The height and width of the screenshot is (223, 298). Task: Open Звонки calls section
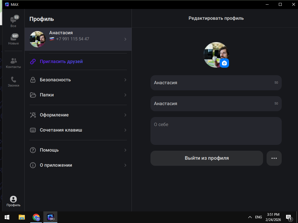click(x=13, y=82)
